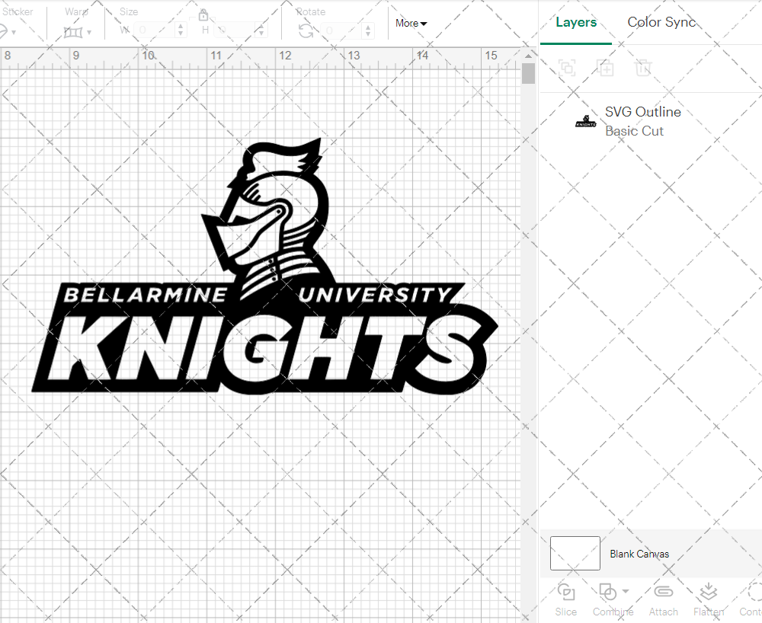
Task: Open the More dropdown
Action: tap(411, 24)
